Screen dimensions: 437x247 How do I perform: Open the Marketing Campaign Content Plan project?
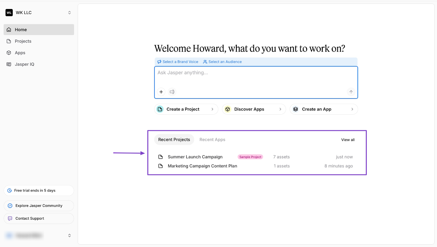[x=202, y=166]
